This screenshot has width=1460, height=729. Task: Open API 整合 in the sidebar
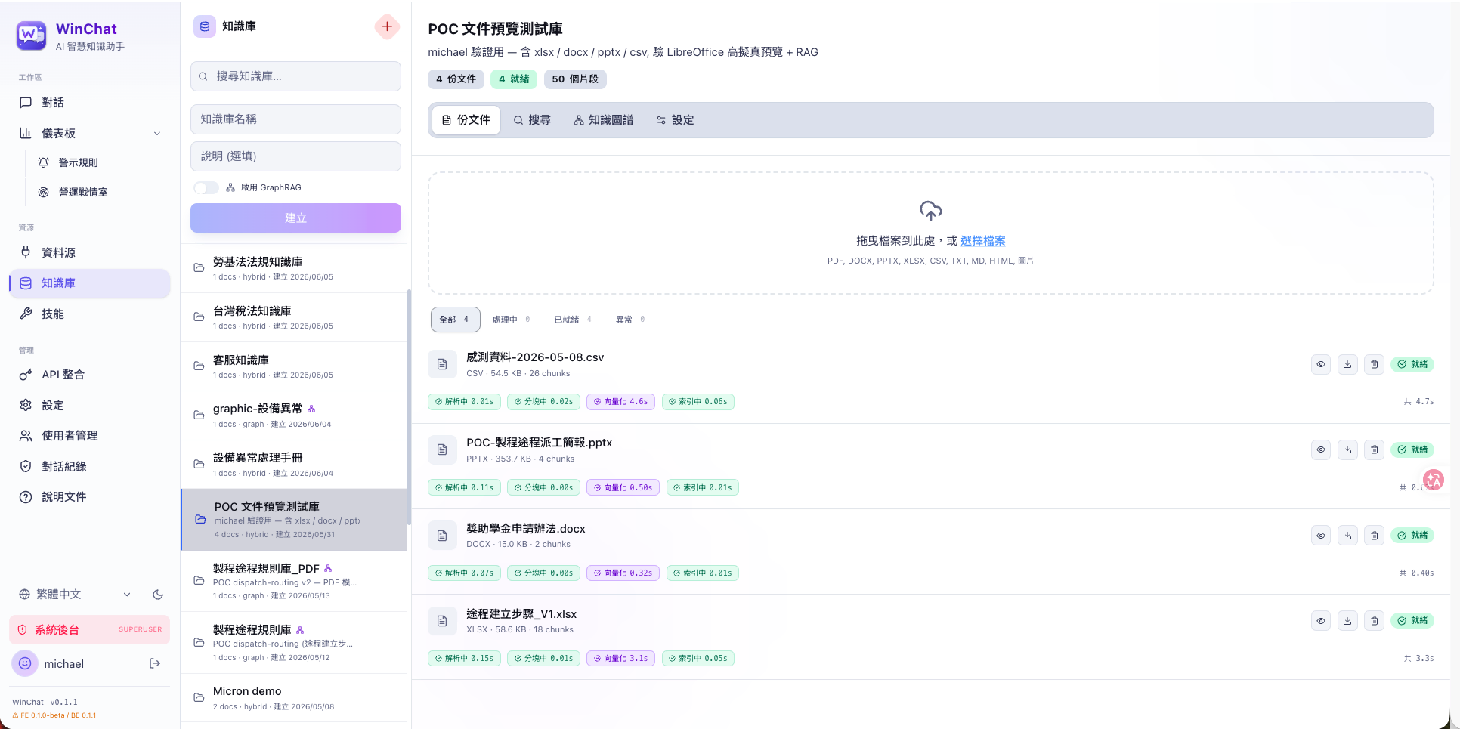pyautogui.click(x=89, y=375)
